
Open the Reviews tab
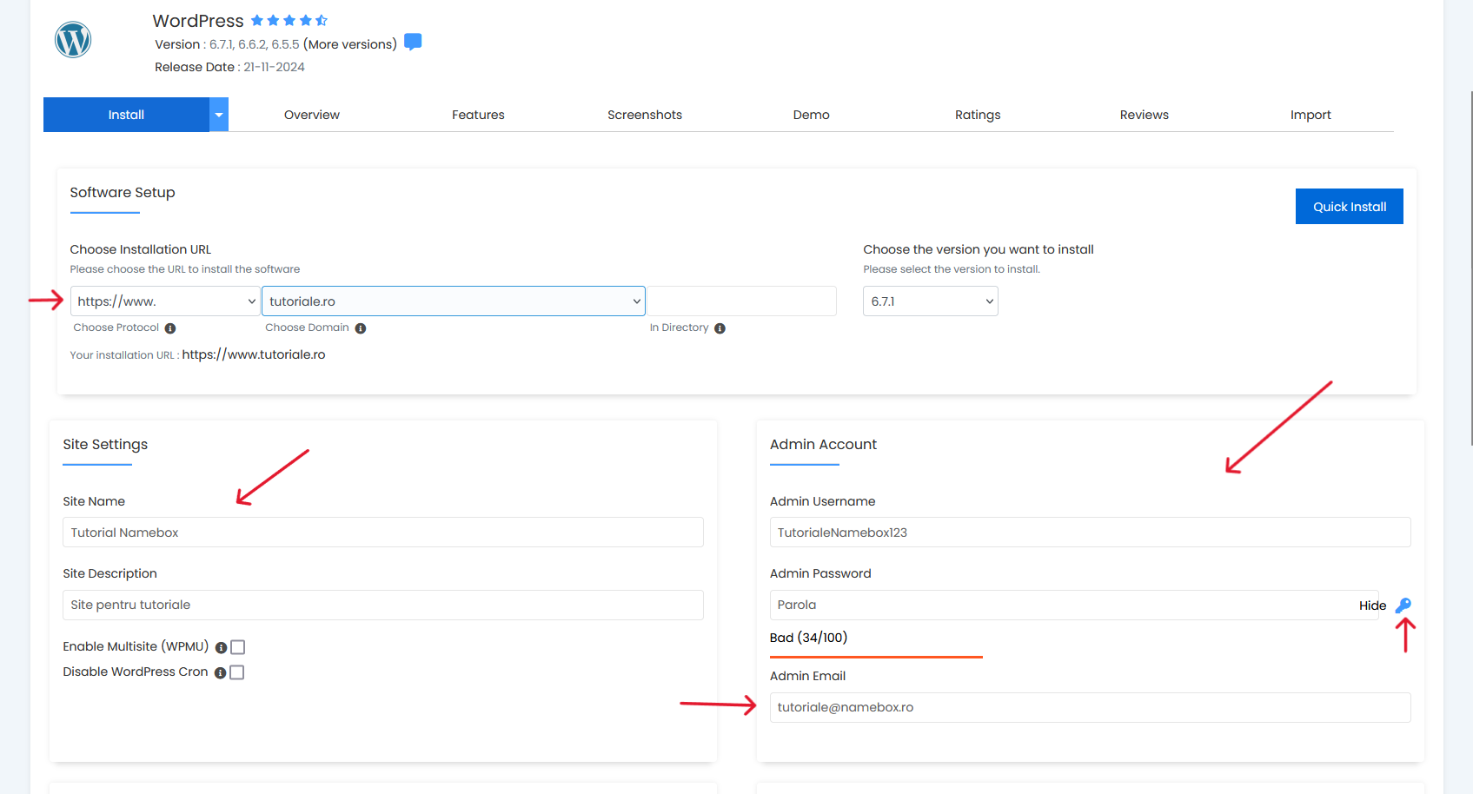(x=1145, y=115)
